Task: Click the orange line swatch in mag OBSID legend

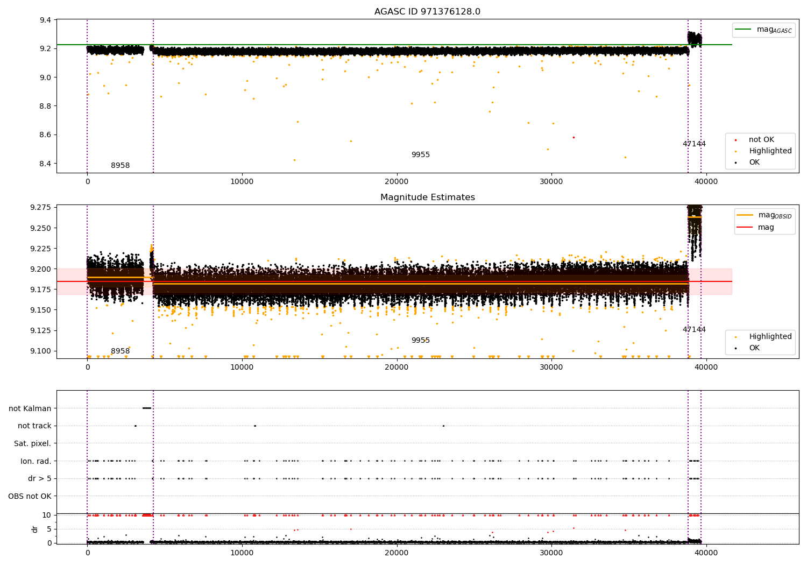Action: pyautogui.click(x=745, y=215)
